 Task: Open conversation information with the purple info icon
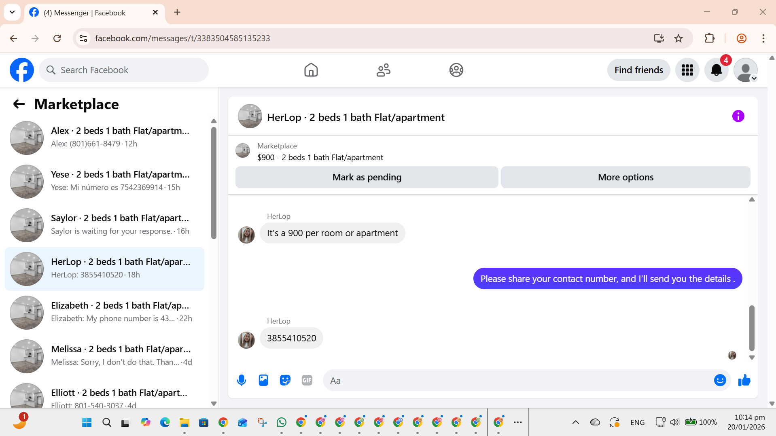click(738, 116)
